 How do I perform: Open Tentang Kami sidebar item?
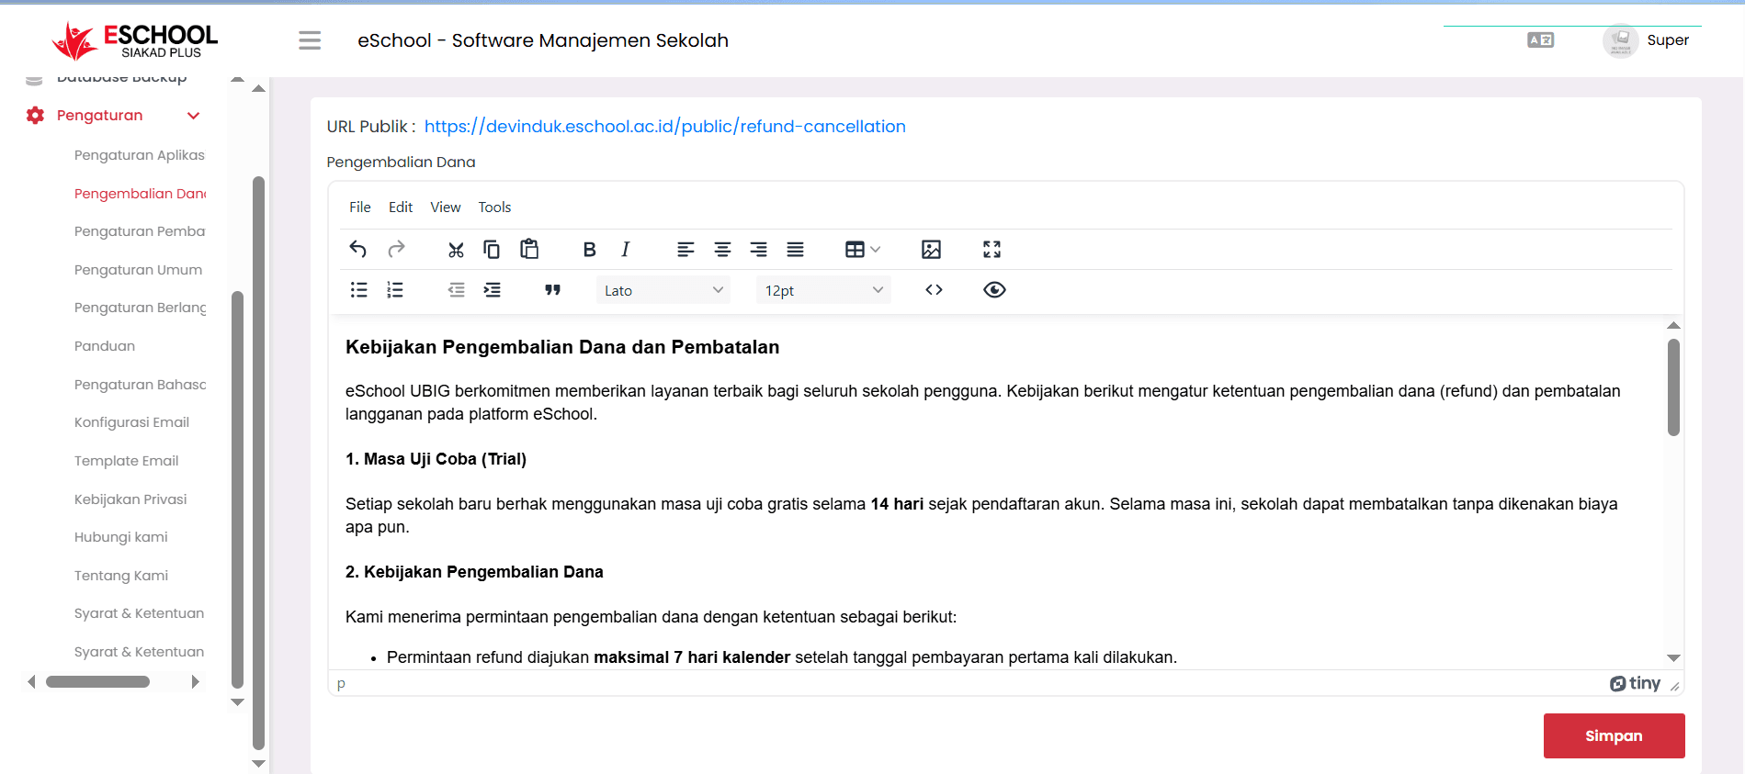click(121, 576)
